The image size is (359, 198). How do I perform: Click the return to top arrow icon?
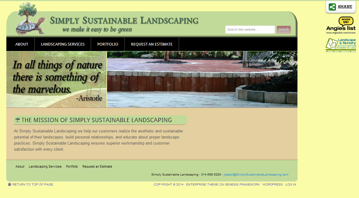pyautogui.click(x=9, y=185)
